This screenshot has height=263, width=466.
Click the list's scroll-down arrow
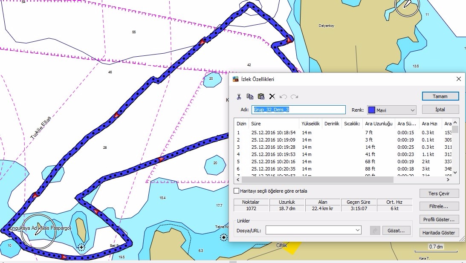(455, 172)
